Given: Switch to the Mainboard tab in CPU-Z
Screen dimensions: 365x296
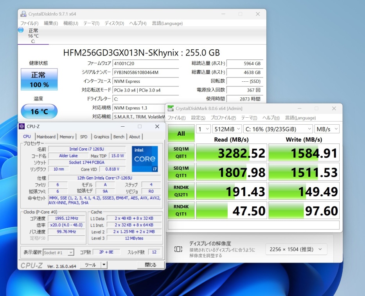Looking at the screenshot, I should point(46,136).
